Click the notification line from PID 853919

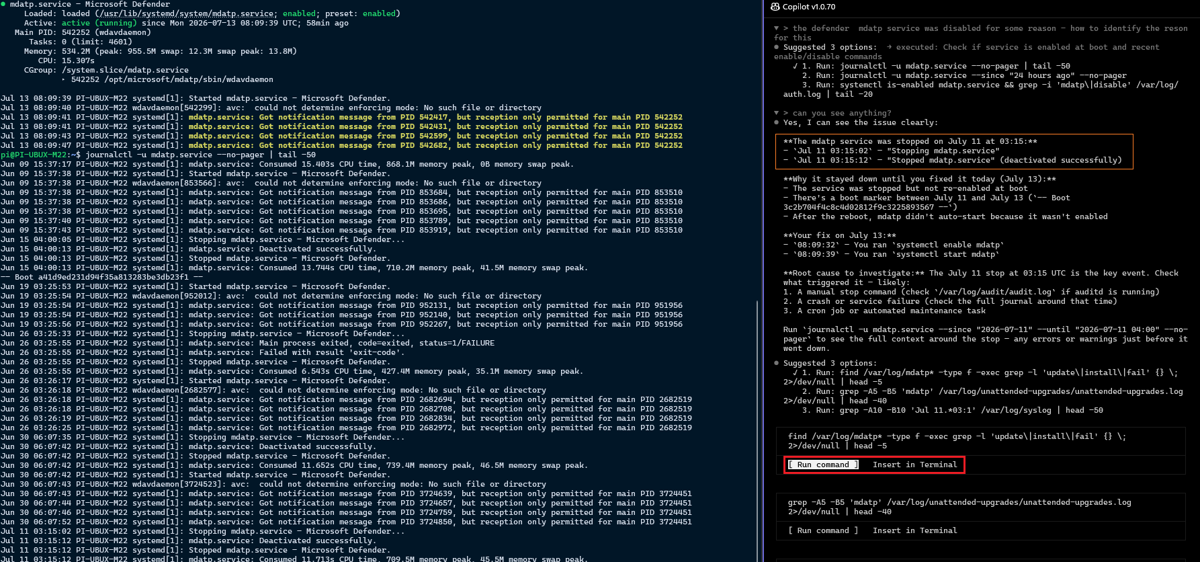(x=341, y=230)
